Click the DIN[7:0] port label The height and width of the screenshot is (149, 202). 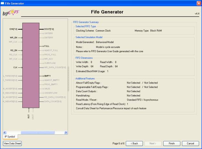pyautogui.click(x=14, y=29)
